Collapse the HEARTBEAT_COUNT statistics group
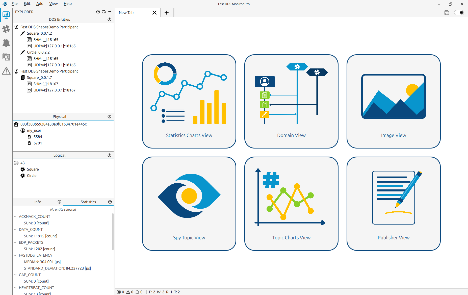 point(15,288)
